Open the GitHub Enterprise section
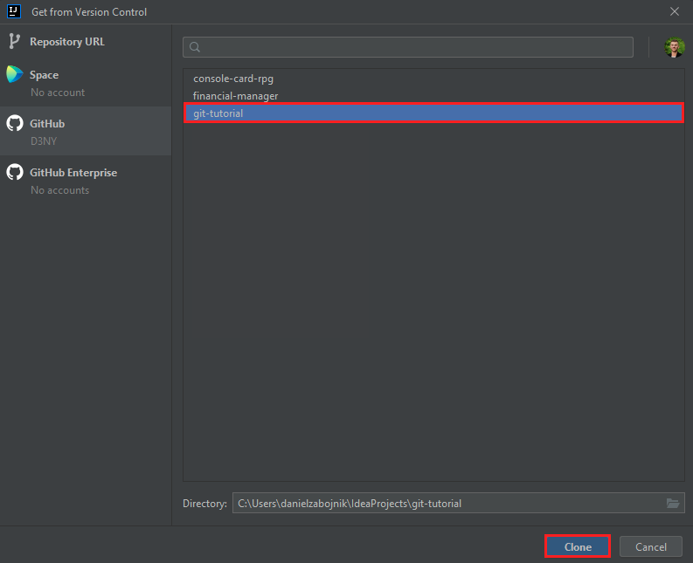The width and height of the screenshot is (693, 563). tap(86, 180)
